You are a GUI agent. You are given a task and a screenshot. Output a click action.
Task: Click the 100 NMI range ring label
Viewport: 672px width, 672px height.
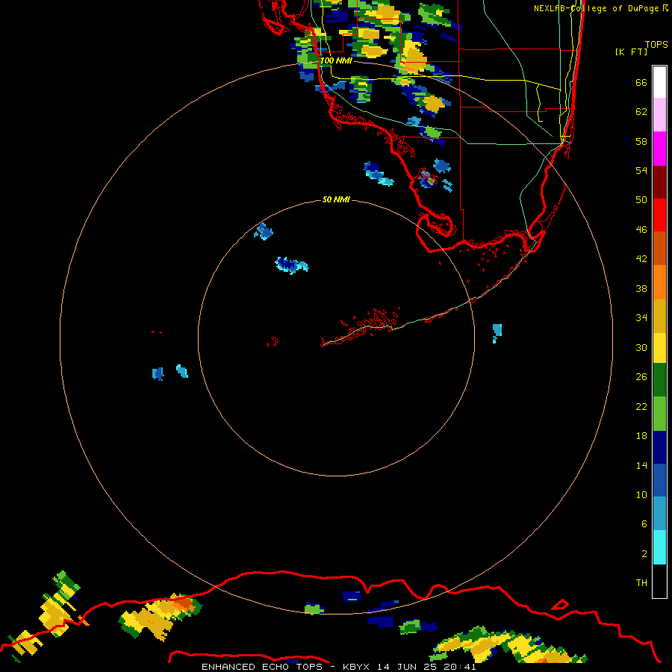click(336, 60)
